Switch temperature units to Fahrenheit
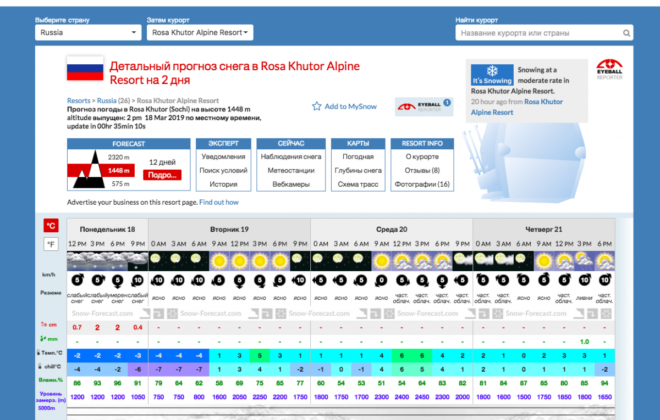This screenshot has height=420, width=660. (x=51, y=244)
